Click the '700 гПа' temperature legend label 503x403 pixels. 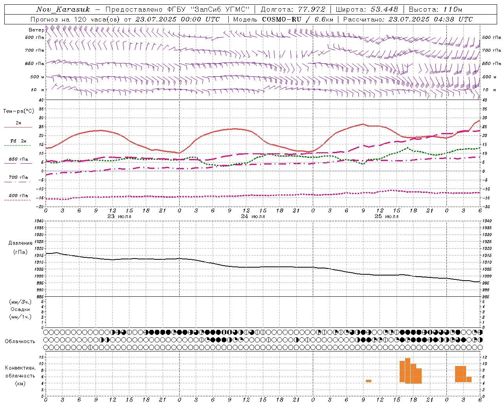(18, 177)
